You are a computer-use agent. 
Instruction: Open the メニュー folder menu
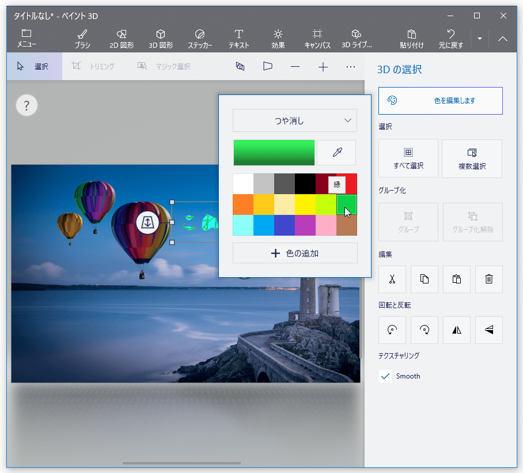pos(26,39)
